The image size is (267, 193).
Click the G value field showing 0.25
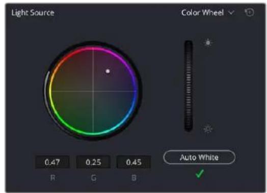coord(93,162)
